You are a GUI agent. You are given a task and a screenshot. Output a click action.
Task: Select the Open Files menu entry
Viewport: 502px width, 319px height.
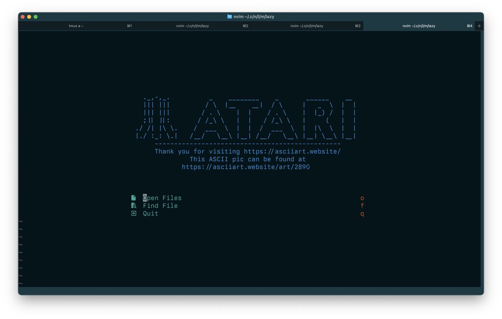(162, 198)
